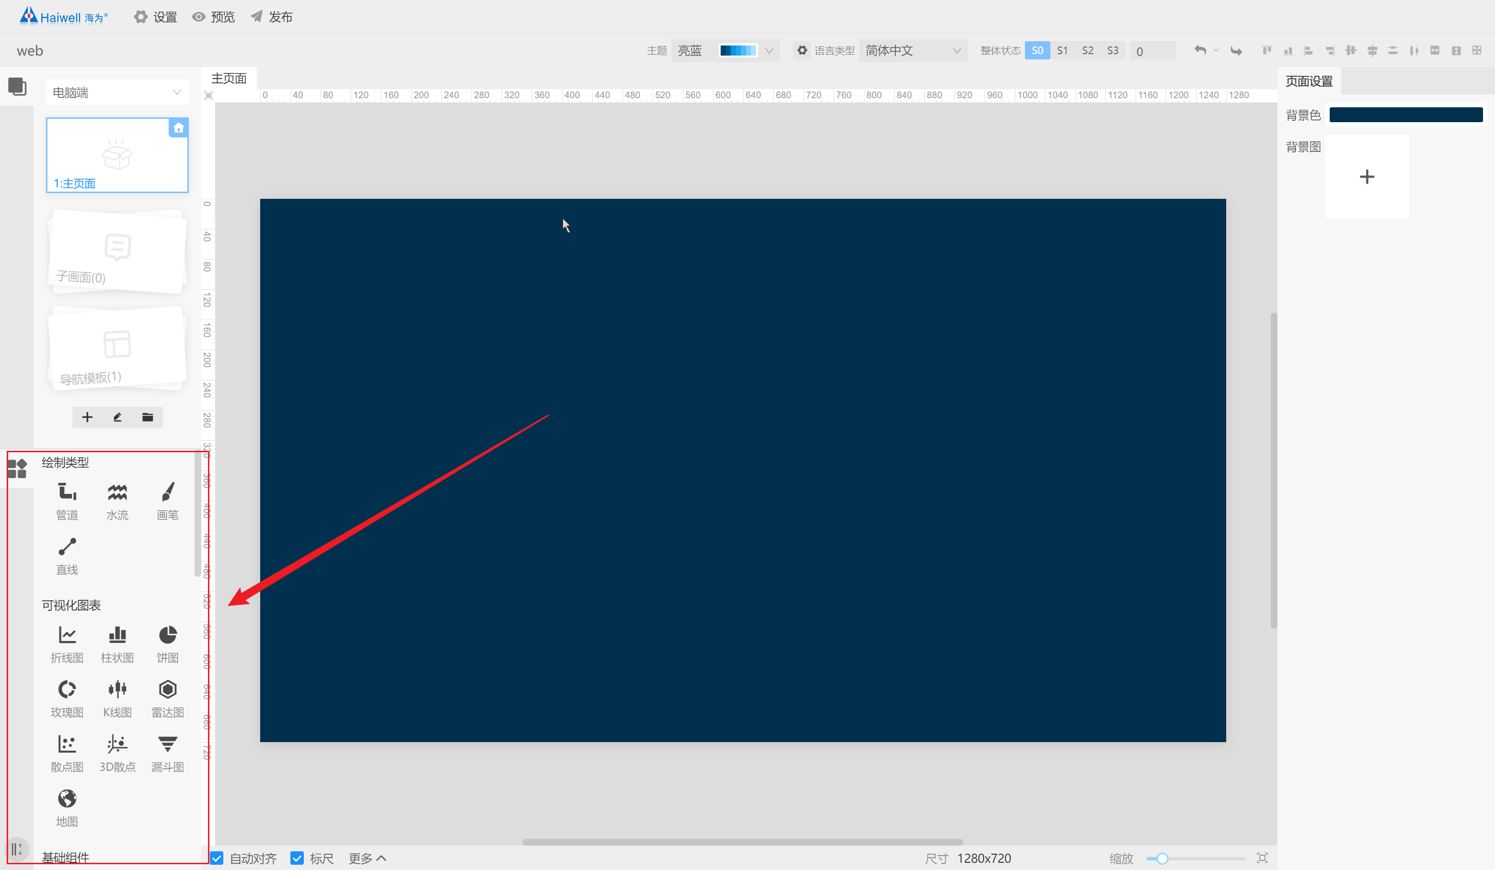Viewport: 1495px width, 870px height.
Task: Switch to the 主页面 canvas tab
Action: 229,78
